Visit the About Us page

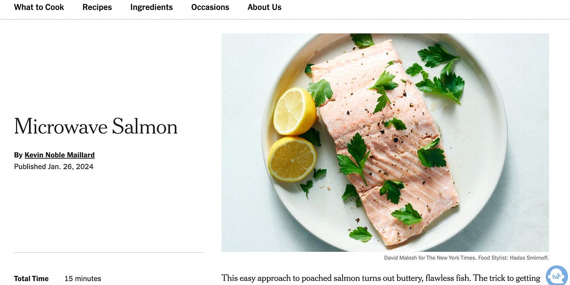coord(264,7)
